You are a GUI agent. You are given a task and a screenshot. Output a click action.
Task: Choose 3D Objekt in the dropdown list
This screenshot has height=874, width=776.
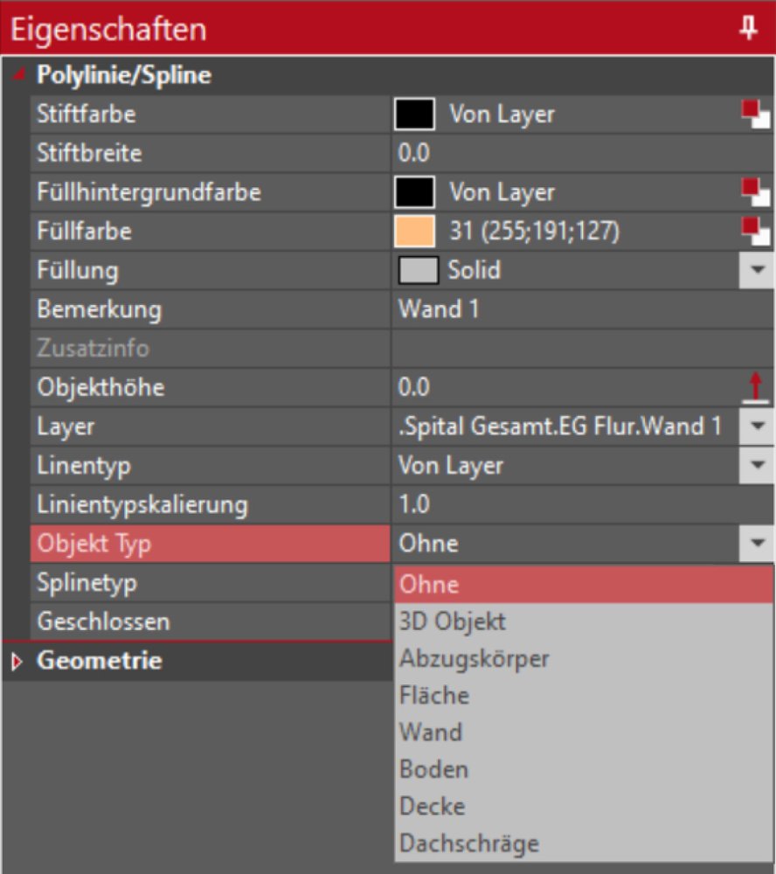pos(452,621)
